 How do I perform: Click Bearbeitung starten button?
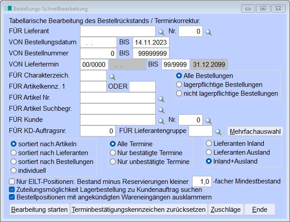click(40, 210)
